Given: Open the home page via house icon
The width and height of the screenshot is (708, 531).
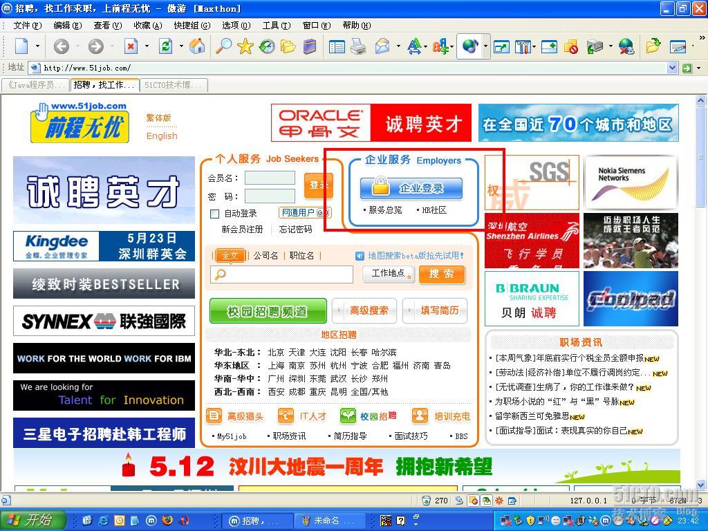Looking at the screenshot, I should pyautogui.click(x=197, y=46).
